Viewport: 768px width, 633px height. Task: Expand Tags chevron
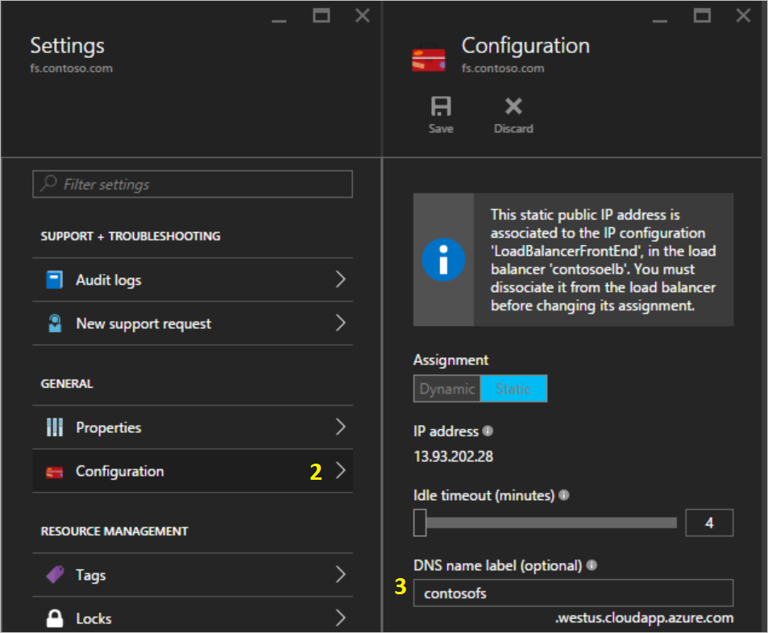[341, 574]
